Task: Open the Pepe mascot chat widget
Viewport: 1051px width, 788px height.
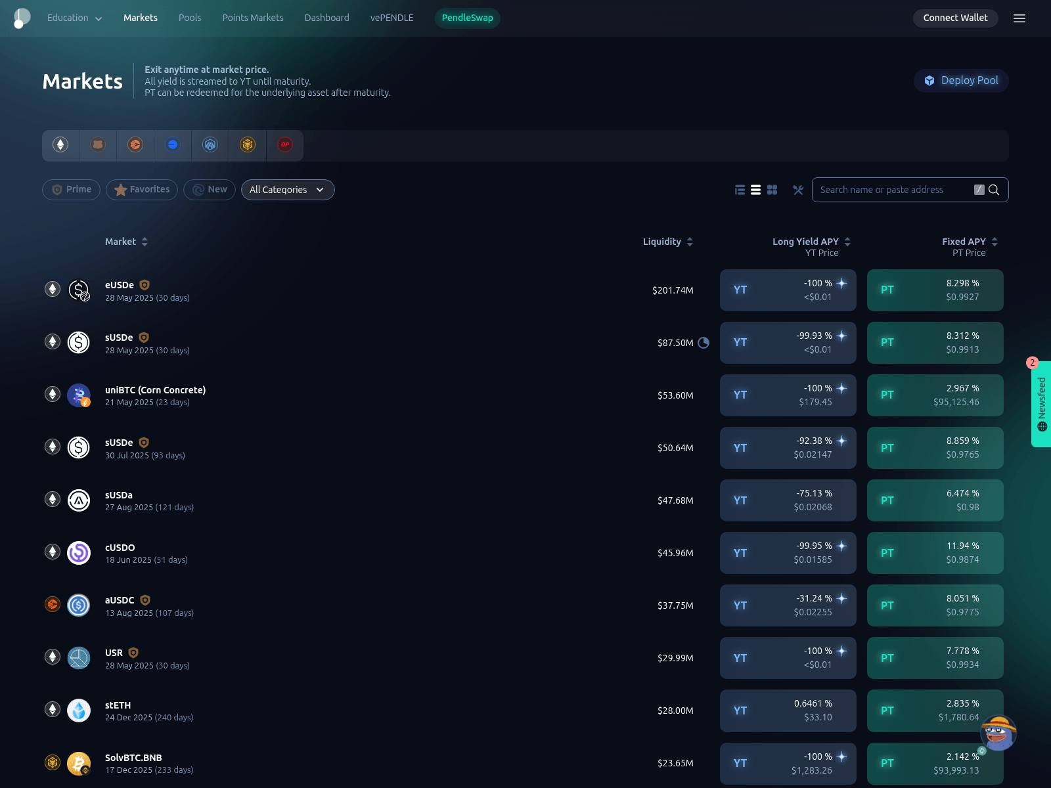Action: tap(998, 733)
